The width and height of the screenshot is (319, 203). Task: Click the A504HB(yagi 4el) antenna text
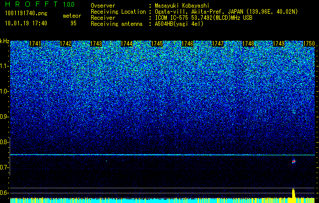pos(179,24)
